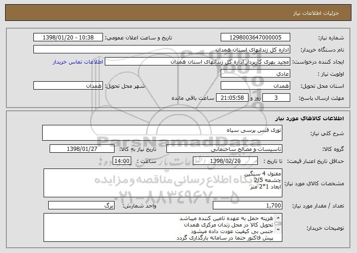This screenshot has height=253, width=357.
Task: Select the priority field عادي
Action: (255, 74)
